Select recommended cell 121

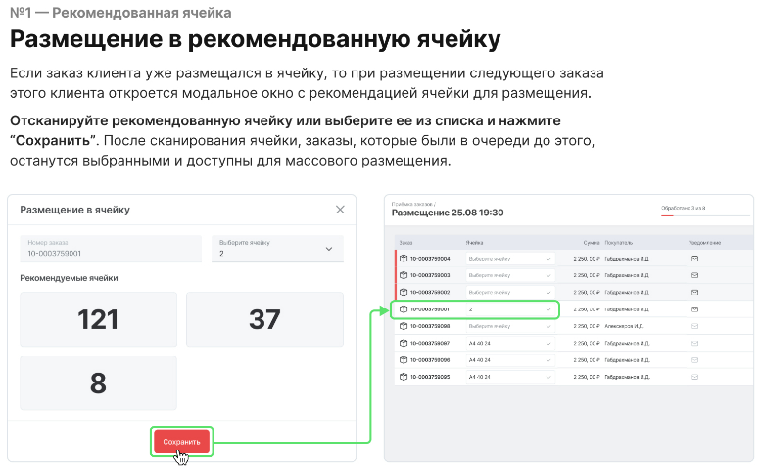tap(99, 319)
